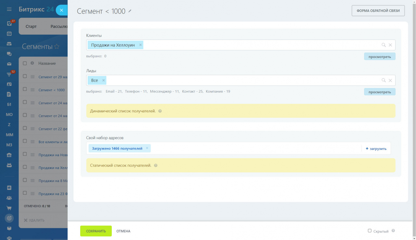Open the Старт tab
416x240 pixels.
pos(31,26)
